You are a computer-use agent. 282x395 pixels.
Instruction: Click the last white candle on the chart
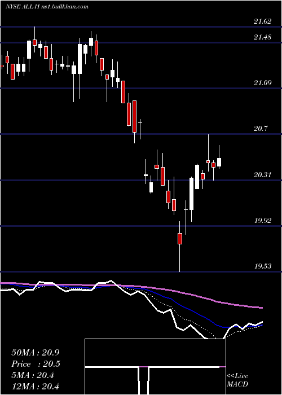pos(219,162)
